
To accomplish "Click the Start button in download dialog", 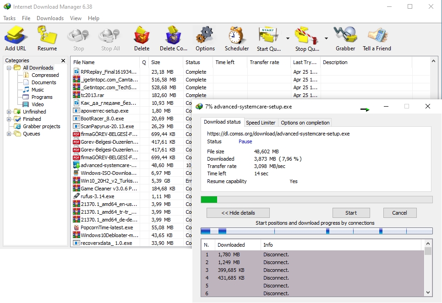I will [x=351, y=213].
